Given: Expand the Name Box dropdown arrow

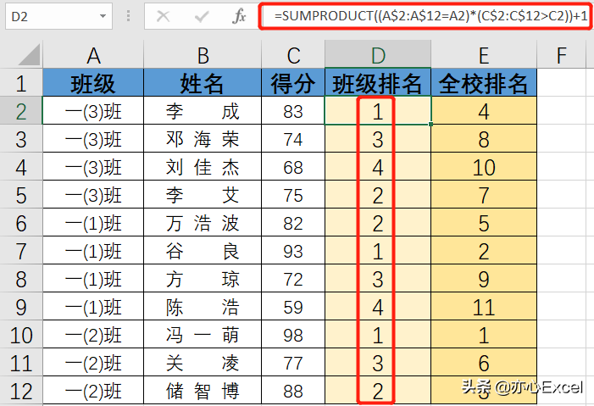Looking at the screenshot, I should pos(103,16).
